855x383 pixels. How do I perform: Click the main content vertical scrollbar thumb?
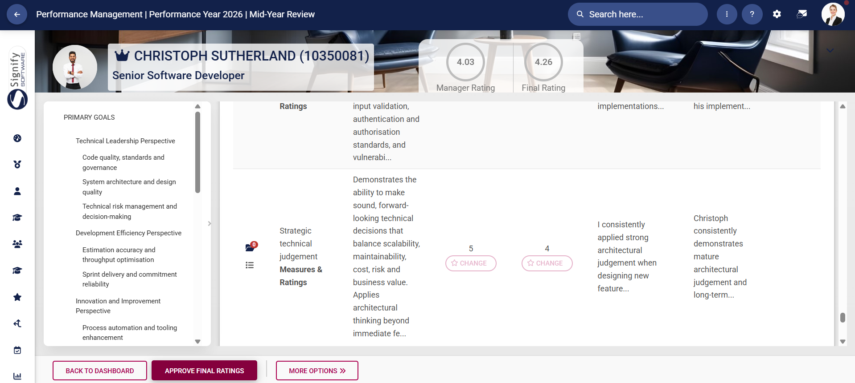tap(843, 317)
